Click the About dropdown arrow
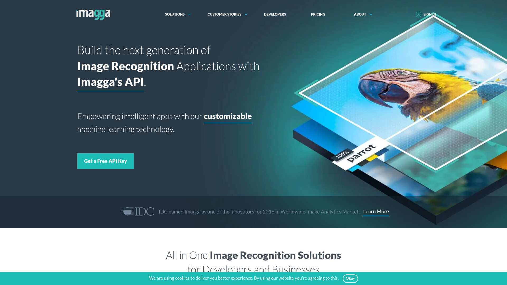 371,14
